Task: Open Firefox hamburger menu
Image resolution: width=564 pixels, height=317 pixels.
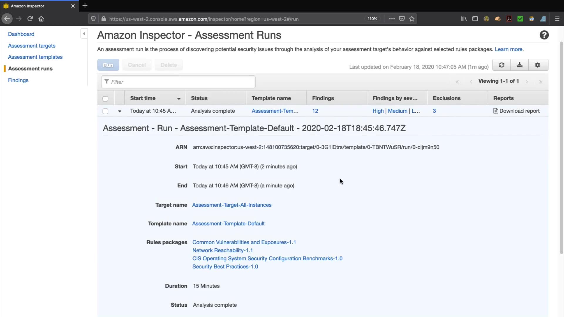Action: click(557, 19)
